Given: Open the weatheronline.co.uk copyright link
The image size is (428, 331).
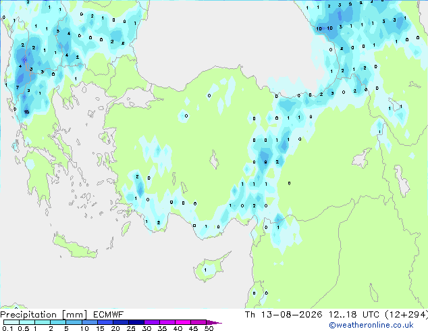Looking at the screenshot, I should [371, 326].
